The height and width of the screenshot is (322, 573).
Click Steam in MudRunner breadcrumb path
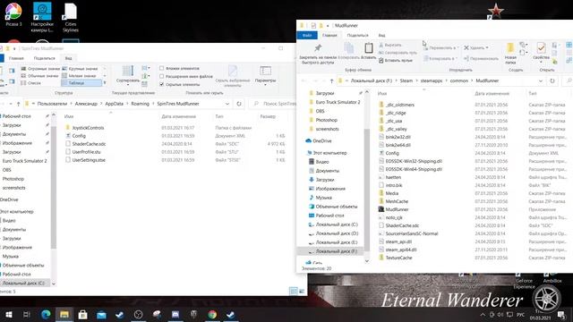(x=406, y=80)
